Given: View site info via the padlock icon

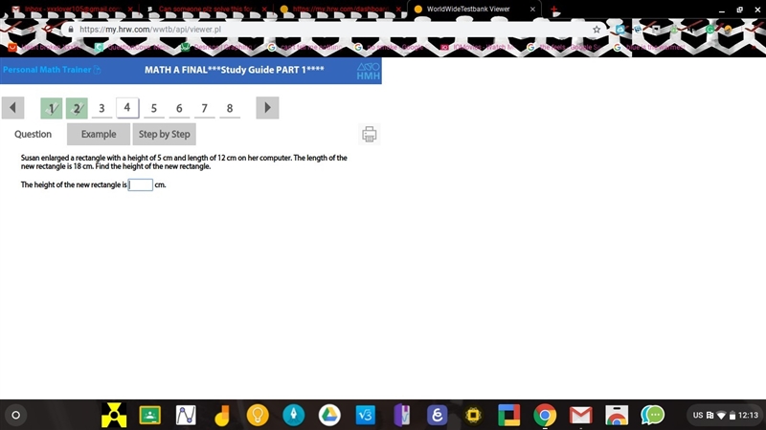Looking at the screenshot, I should click(71, 30).
